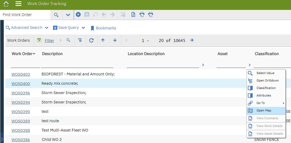
Task: Open the Location Description detail menu chevron
Action: [x=203, y=65]
